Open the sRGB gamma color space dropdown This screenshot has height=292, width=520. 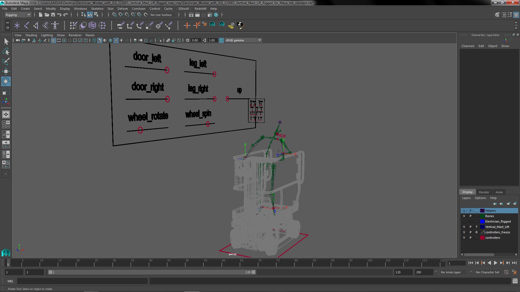tap(243, 40)
